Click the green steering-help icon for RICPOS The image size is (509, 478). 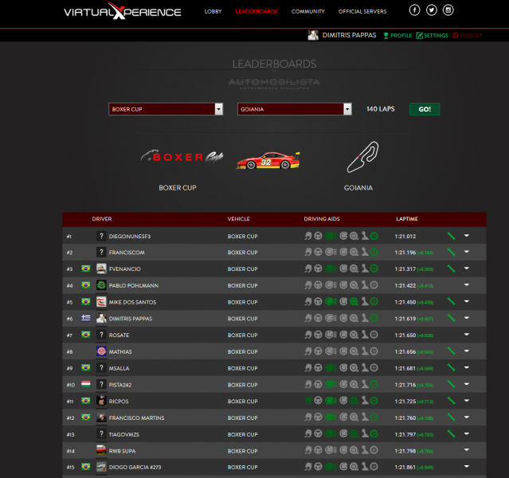pyautogui.click(x=308, y=401)
